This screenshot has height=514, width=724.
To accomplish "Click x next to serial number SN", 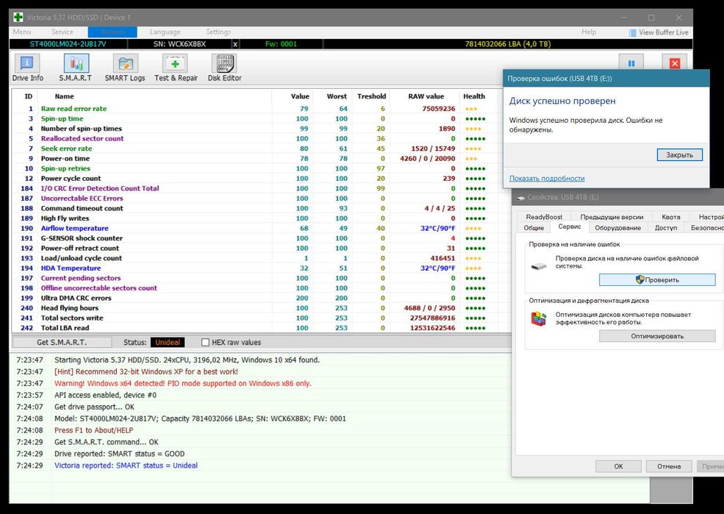I will [x=235, y=44].
